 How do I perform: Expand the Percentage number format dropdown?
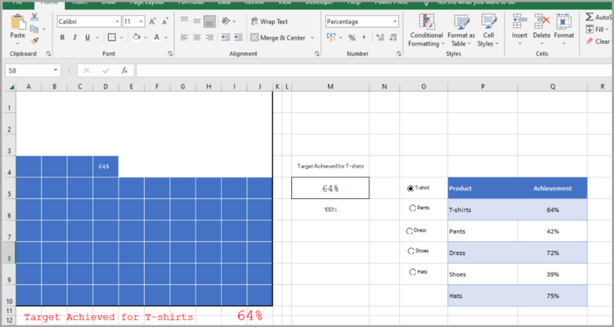pos(395,22)
